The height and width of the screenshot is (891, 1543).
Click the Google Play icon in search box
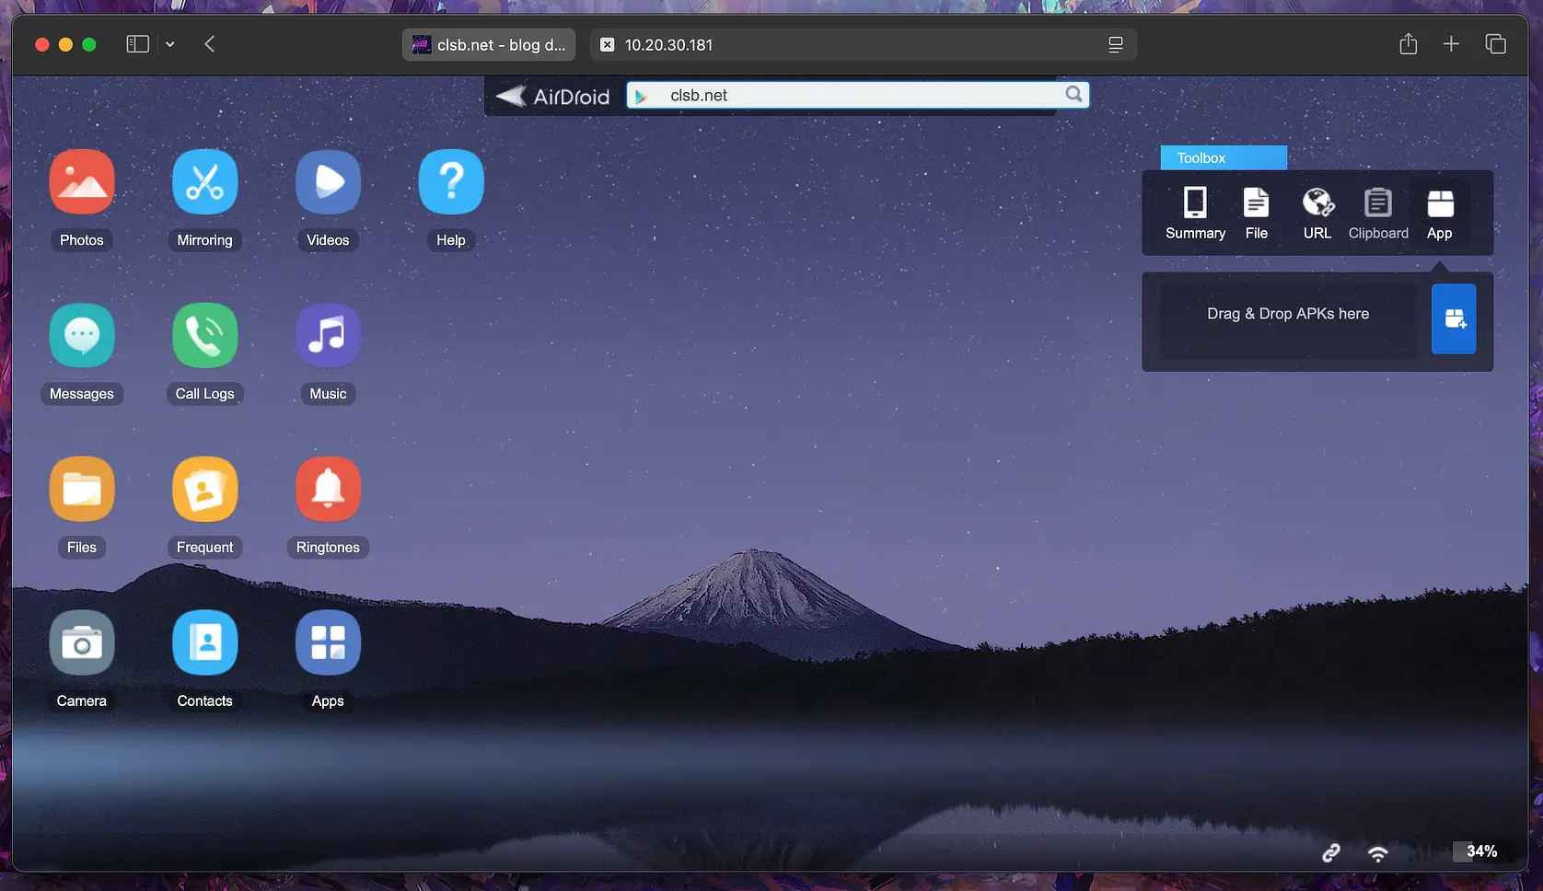[642, 96]
